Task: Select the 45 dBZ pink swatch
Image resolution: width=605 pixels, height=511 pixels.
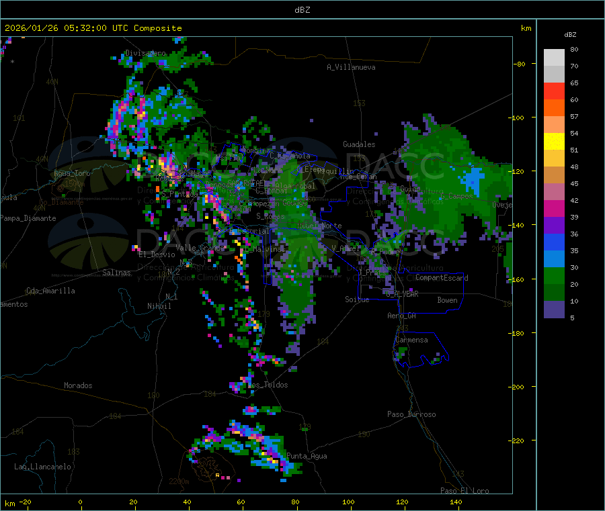Action: click(554, 191)
